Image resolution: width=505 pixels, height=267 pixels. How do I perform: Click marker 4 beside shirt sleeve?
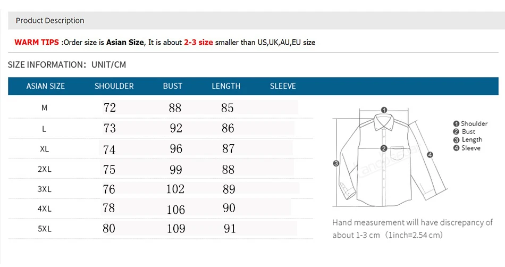430,155
